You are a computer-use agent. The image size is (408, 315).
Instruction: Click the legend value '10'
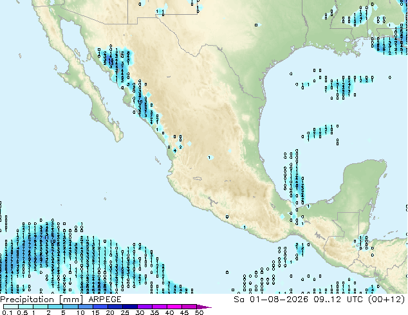80,312
